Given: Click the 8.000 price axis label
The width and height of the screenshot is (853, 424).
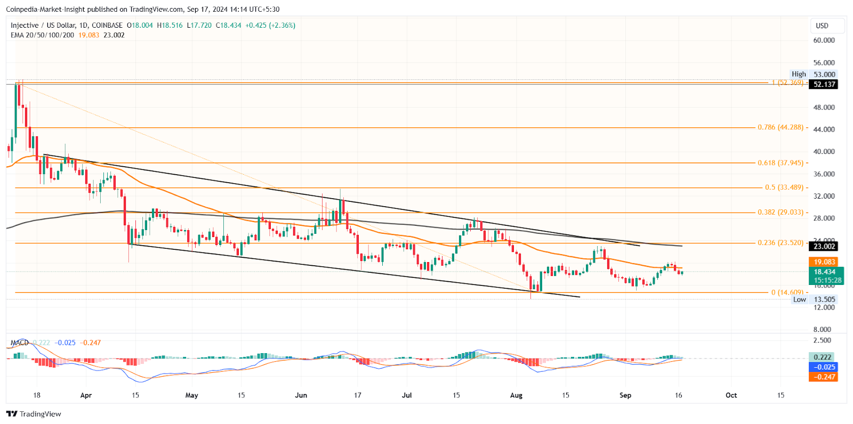Looking at the screenshot, I should [x=822, y=330].
